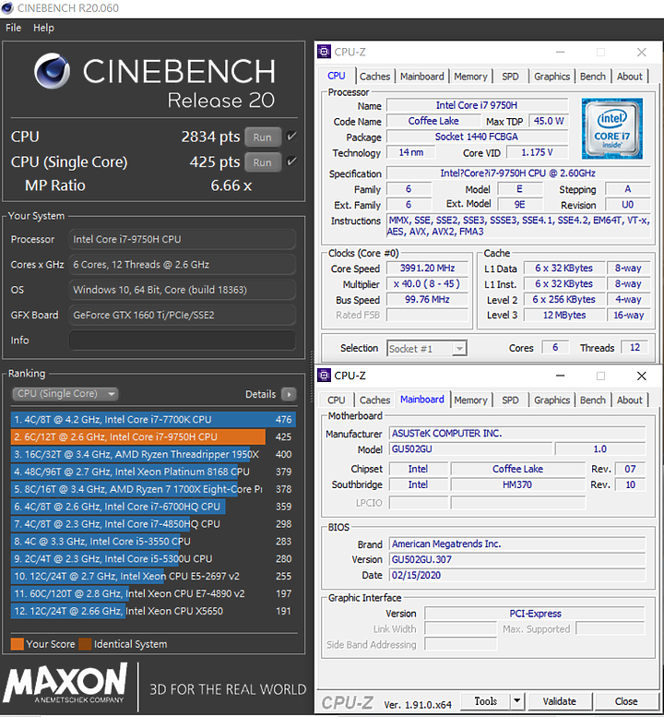The width and height of the screenshot is (664, 717).
Task: Click the lower CPU-Z window icon
Action: tap(324, 376)
